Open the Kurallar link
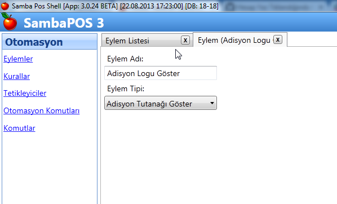This screenshot has width=337, height=204. pos(16,76)
